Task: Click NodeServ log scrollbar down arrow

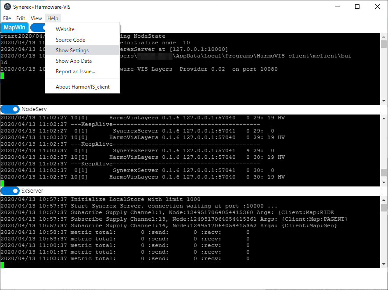Action: (x=384, y=183)
